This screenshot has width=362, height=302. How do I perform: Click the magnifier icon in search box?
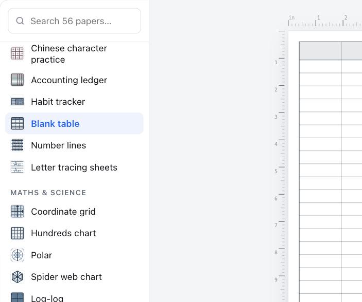point(20,21)
